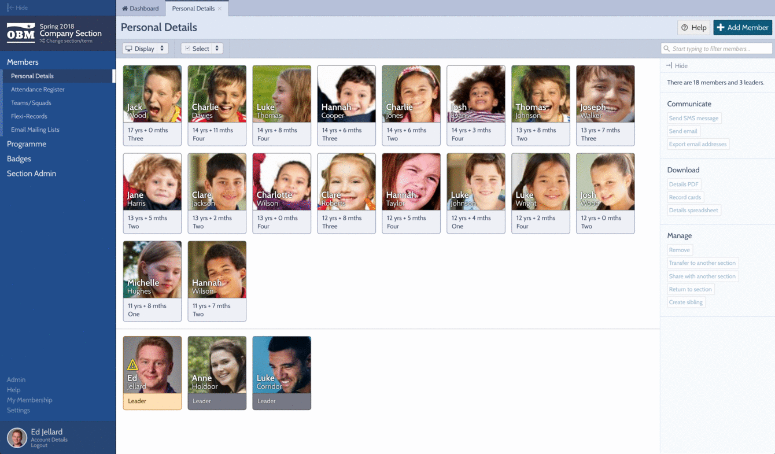Screen dimensions: 775x454
Task: Hide the right-hand actions panel
Action: (x=677, y=66)
